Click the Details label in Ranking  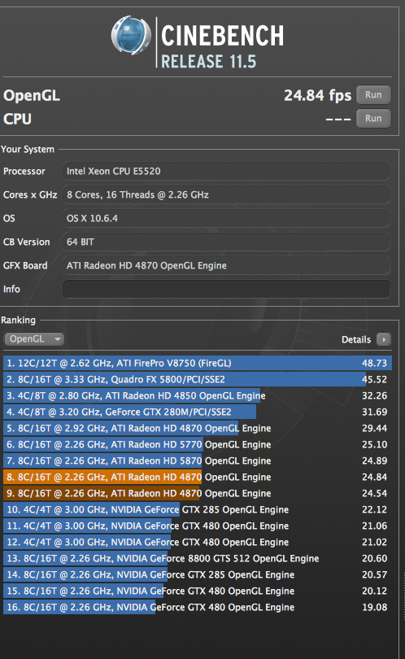(x=356, y=339)
